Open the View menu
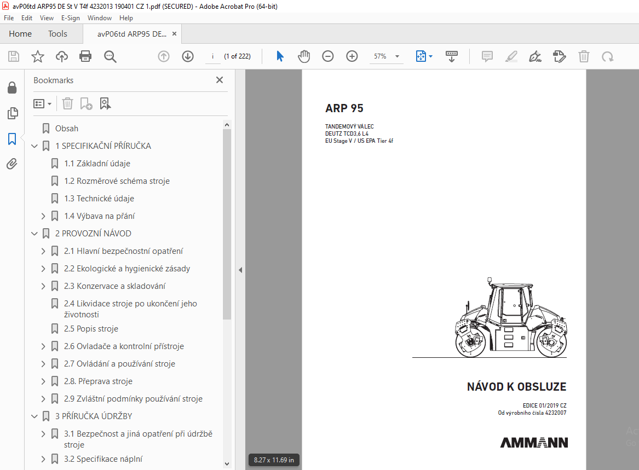Viewport: 639px width, 470px height. click(x=47, y=18)
